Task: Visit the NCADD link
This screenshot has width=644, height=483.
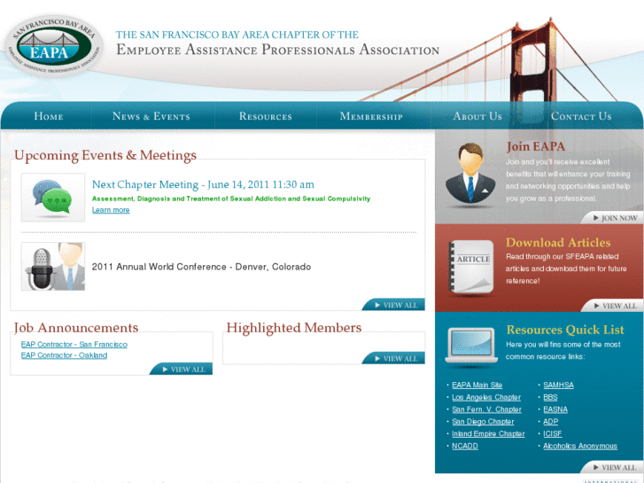Action: point(465,446)
